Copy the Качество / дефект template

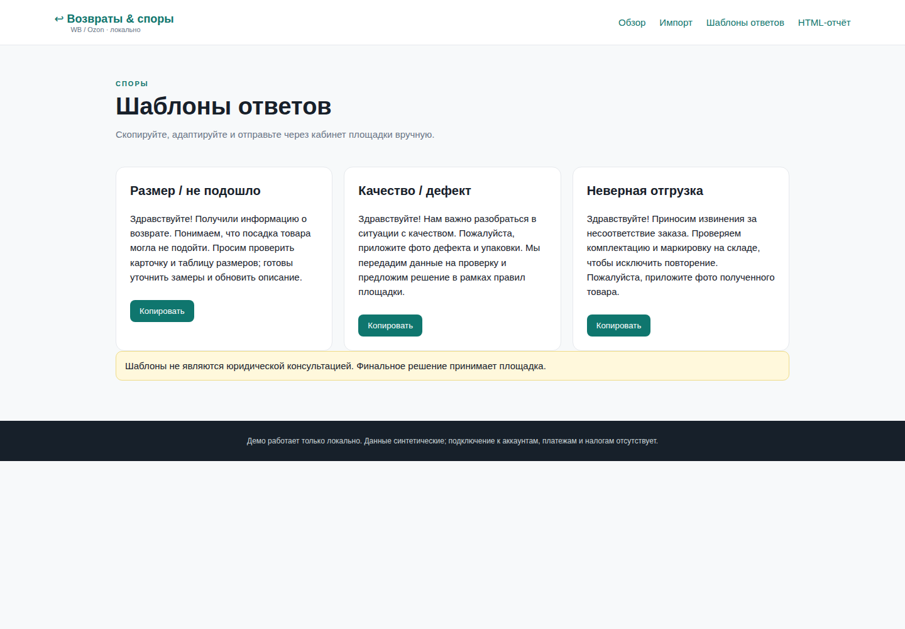tap(390, 326)
